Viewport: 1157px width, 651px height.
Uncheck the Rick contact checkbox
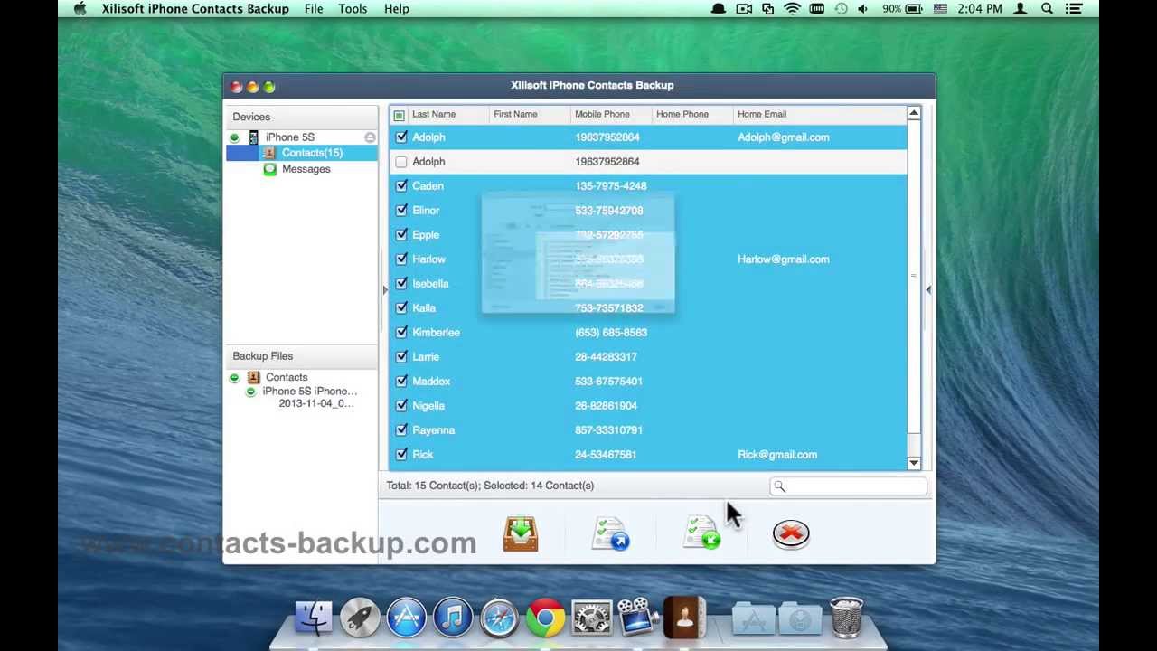pos(401,455)
